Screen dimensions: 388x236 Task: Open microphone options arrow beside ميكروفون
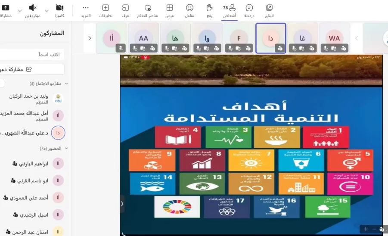click(47, 11)
